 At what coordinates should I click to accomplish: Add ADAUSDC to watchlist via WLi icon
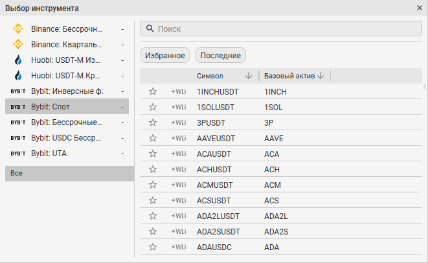point(179,247)
